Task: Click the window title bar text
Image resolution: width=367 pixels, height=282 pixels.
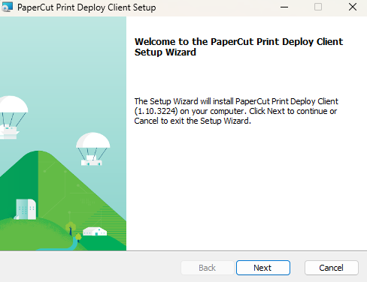Action: (86, 7)
